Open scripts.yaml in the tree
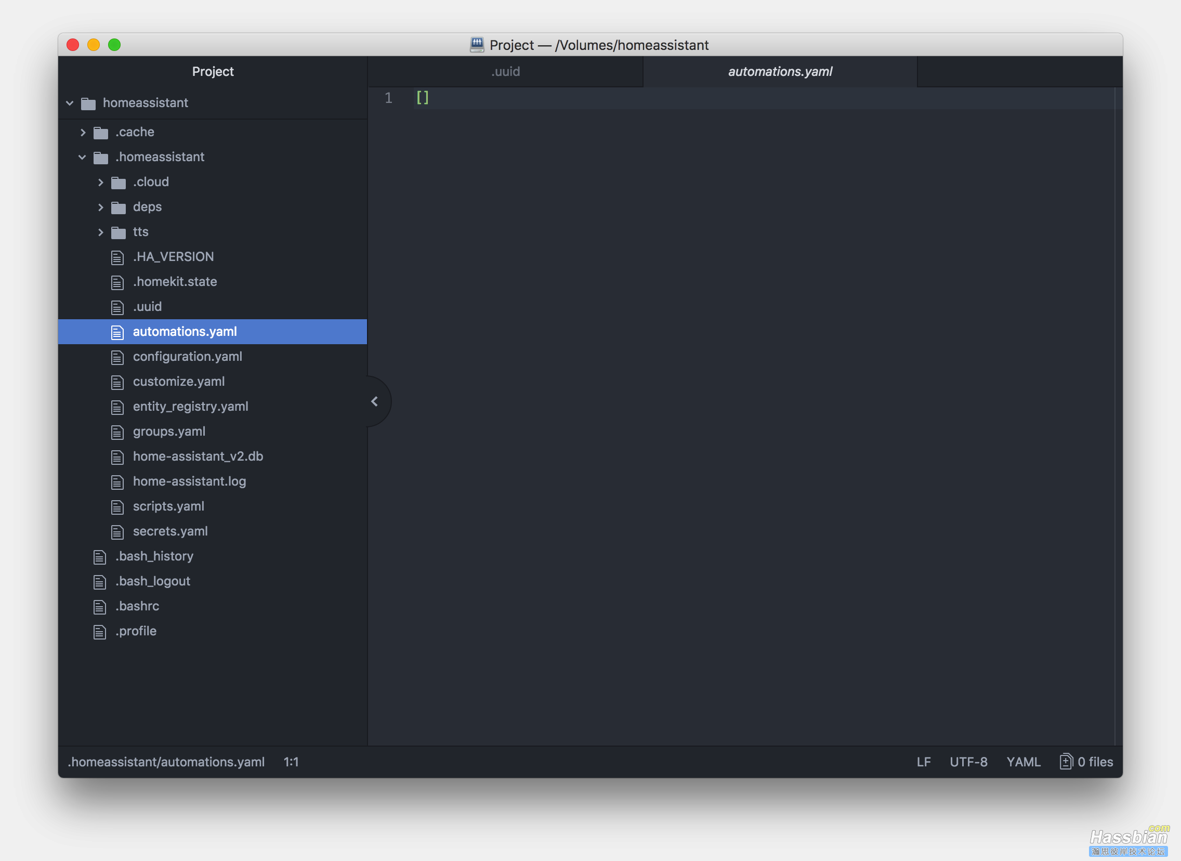The image size is (1181, 861). pos(168,506)
